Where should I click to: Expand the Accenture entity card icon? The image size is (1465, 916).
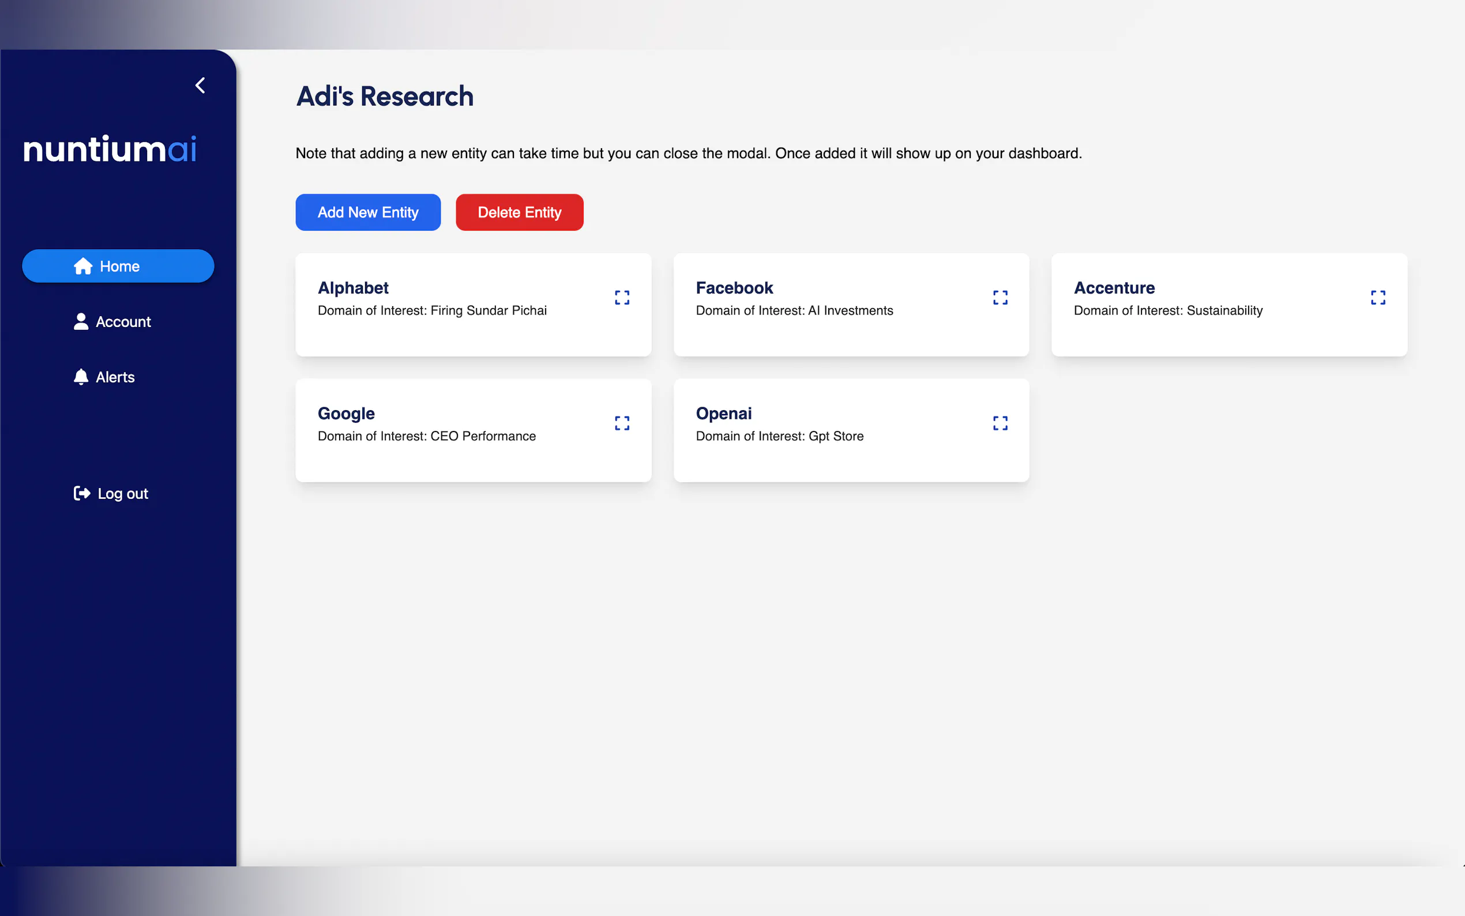(1378, 298)
